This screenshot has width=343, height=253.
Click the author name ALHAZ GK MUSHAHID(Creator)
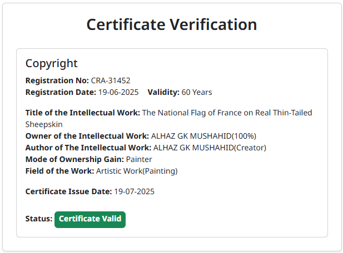coord(210,148)
